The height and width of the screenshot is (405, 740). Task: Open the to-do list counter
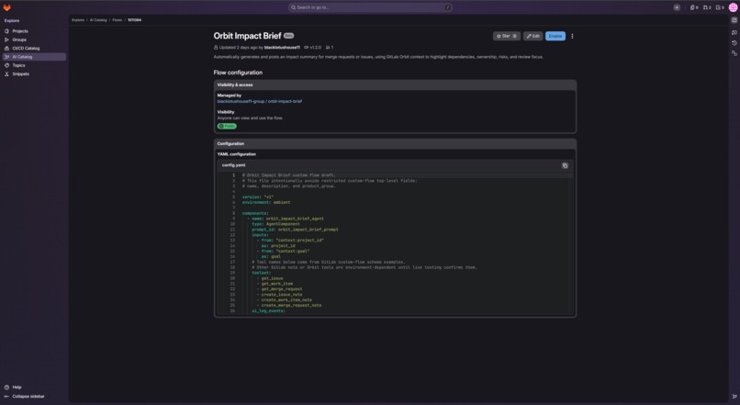point(720,7)
